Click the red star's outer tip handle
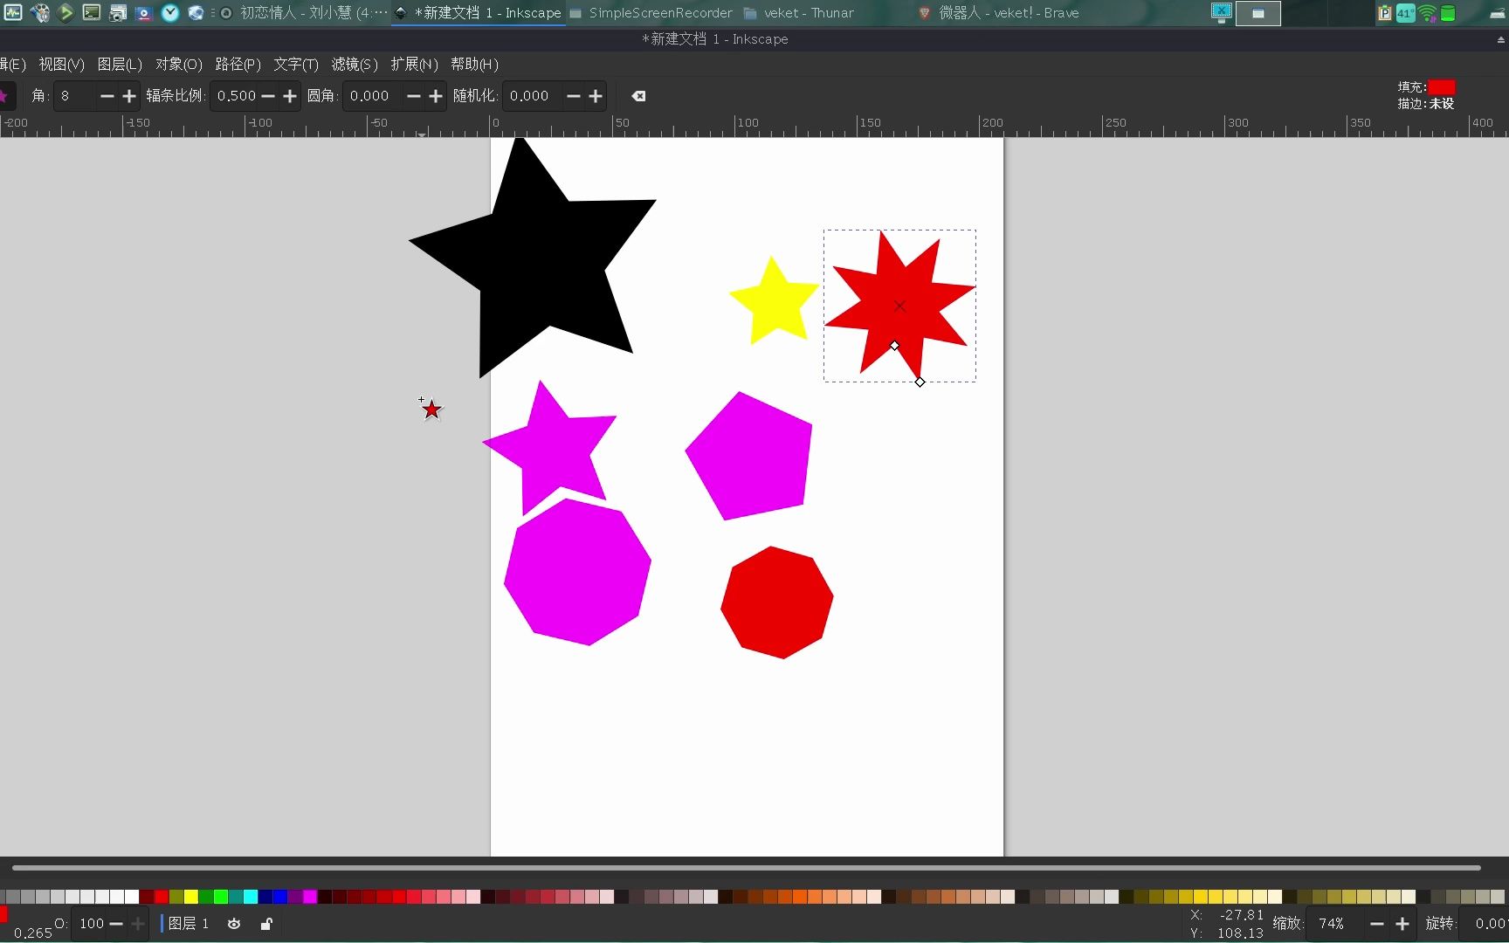This screenshot has height=943, width=1509. pos(920,382)
